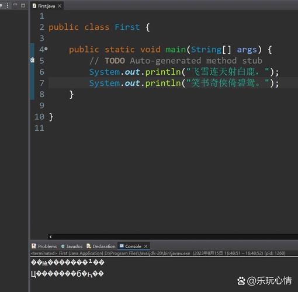Click the String type in main signature
Image resolution: width=298 pixels, height=292 pixels.
pos(206,50)
